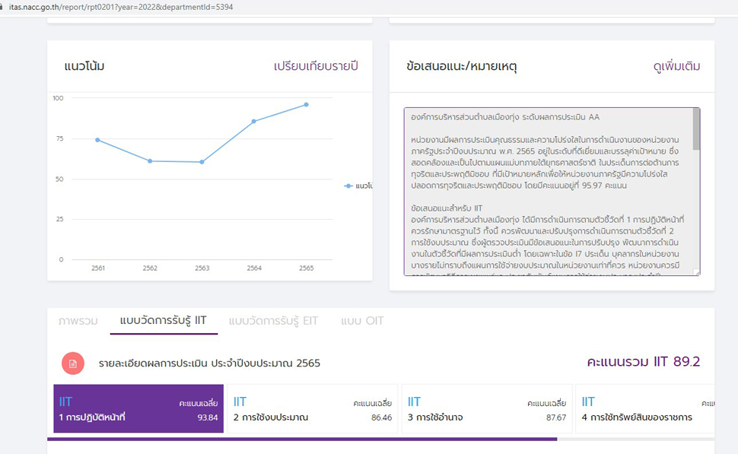Click the scrollbar in the suggestions text box
Viewport: 738px width, 454px height.
(696, 129)
